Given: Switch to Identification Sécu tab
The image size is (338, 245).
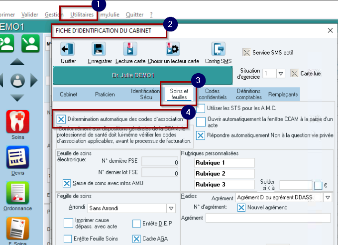Looking at the screenshot, I should pyautogui.click(x=145, y=94).
